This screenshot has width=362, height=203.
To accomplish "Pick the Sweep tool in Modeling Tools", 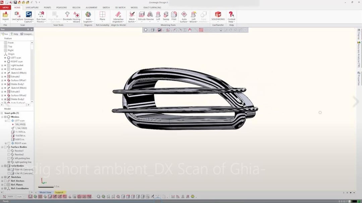I will pos(166,15).
